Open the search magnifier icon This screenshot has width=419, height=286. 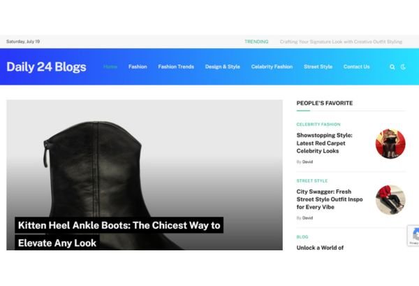[x=392, y=67]
